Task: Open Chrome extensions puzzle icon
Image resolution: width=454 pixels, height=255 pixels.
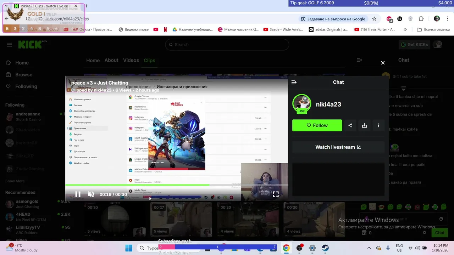Action: coord(421,19)
